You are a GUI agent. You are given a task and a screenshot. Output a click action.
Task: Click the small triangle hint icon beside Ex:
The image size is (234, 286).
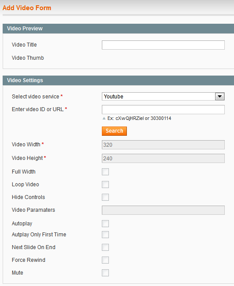click(x=104, y=118)
